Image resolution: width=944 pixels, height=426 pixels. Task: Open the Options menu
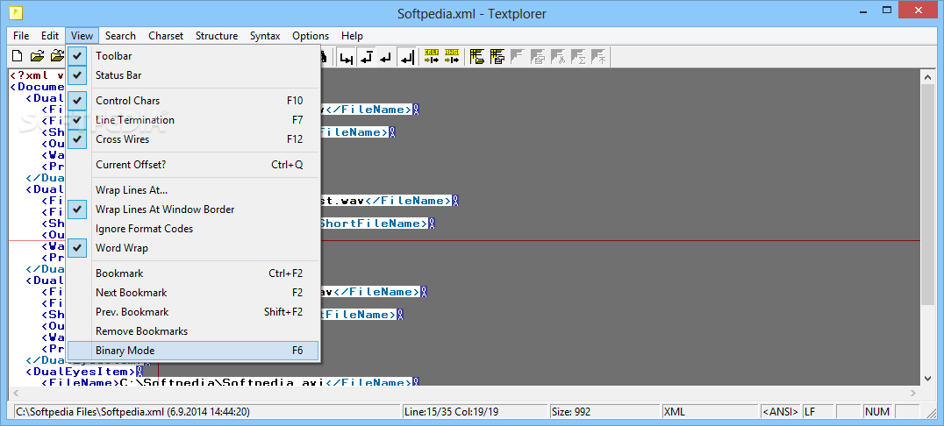click(x=311, y=35)
